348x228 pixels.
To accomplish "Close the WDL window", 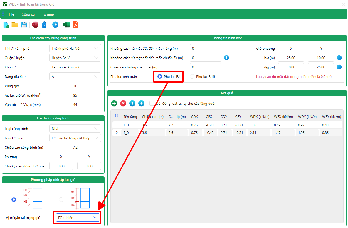I will click(x=343, y=4).
